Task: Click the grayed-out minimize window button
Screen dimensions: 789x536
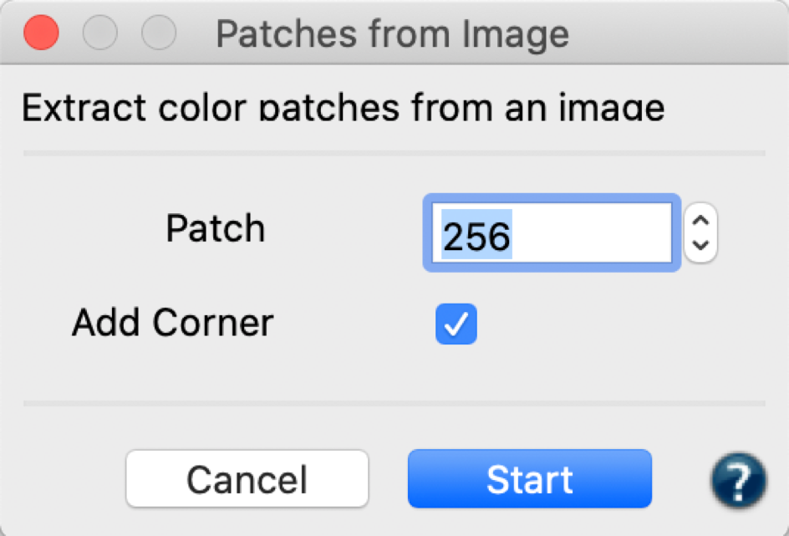Action: [100, 33]
